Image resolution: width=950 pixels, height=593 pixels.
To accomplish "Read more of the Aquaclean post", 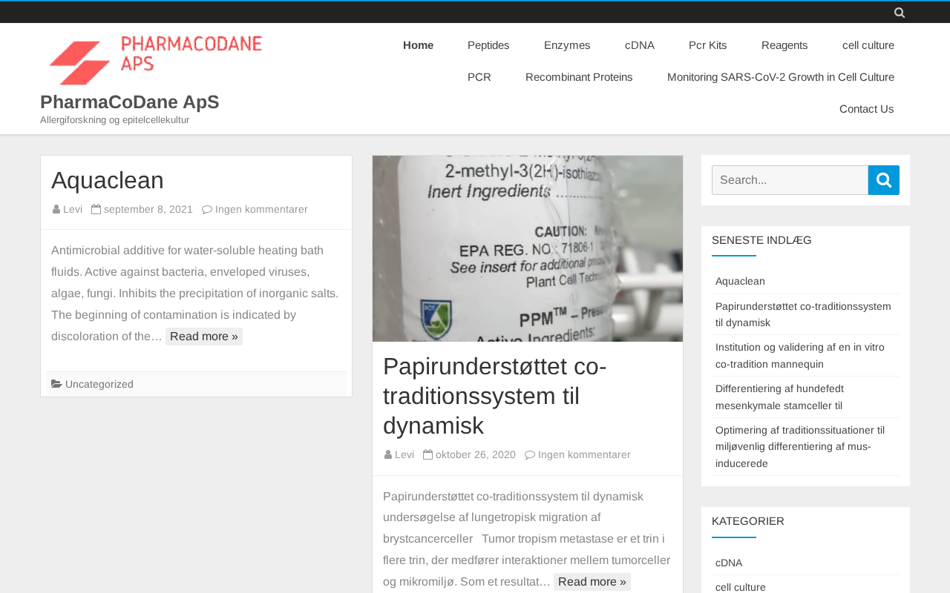I will coord(203,337).
